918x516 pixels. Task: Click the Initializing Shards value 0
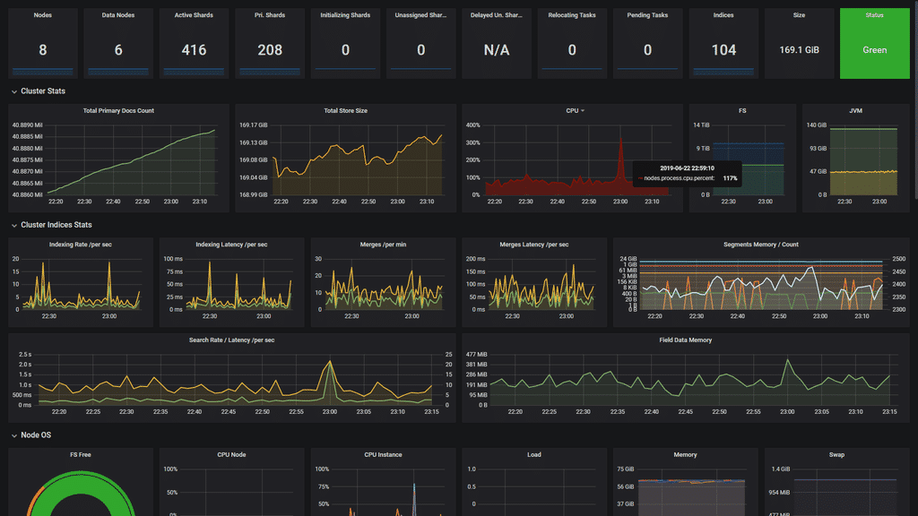(x=345, y=50)
